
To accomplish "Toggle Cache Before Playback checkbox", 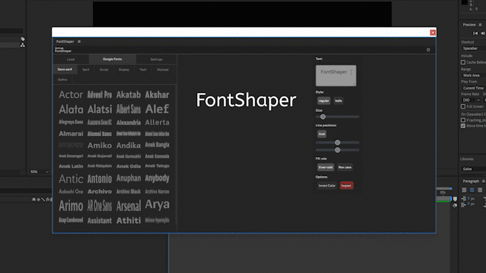I will click(x=463, y=62).
